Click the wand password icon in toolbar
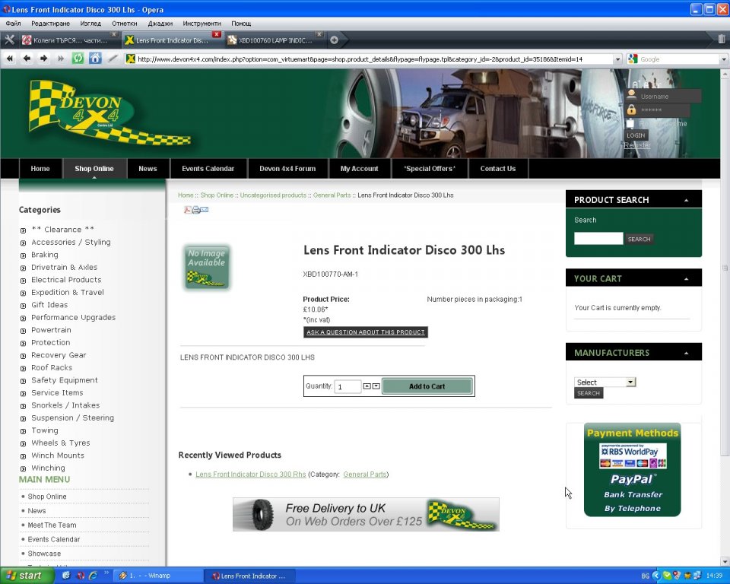Image resolution: width=730 pixels, height=584 pixels. [113, 59]
